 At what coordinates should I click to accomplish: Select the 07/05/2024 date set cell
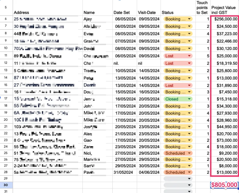125,41
